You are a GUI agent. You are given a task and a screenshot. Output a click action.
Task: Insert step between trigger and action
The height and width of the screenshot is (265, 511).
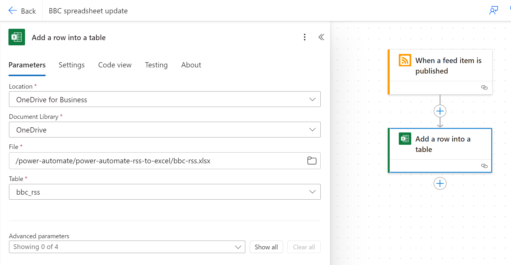[440, 111]
